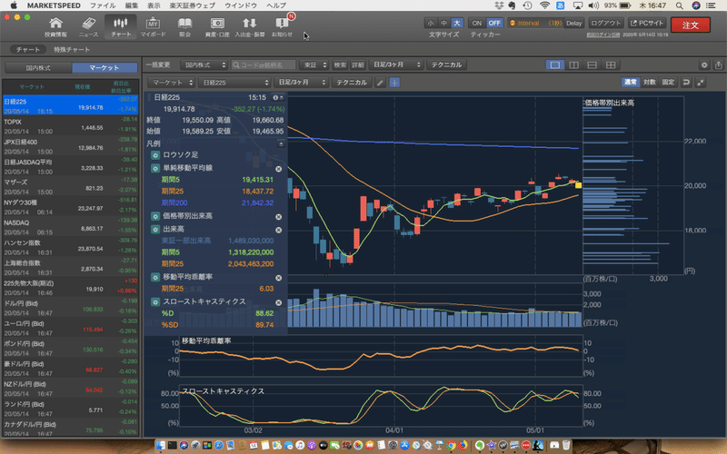Set font size to 中
This screenshot has height=454, width=727.
pos(443,24)
